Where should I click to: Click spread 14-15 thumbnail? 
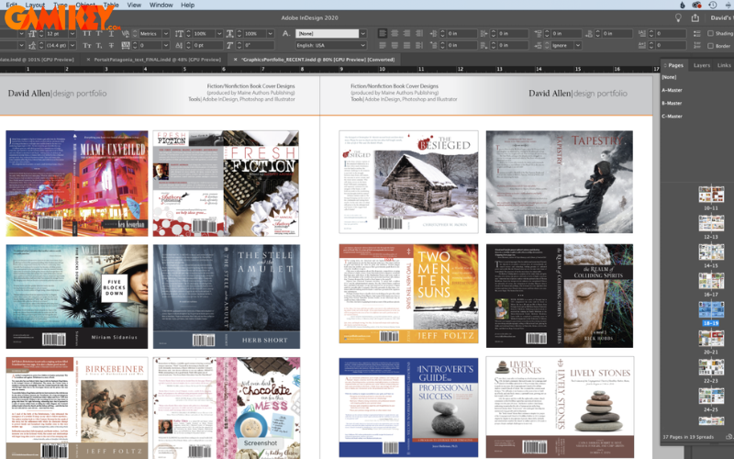pos(711,252)
